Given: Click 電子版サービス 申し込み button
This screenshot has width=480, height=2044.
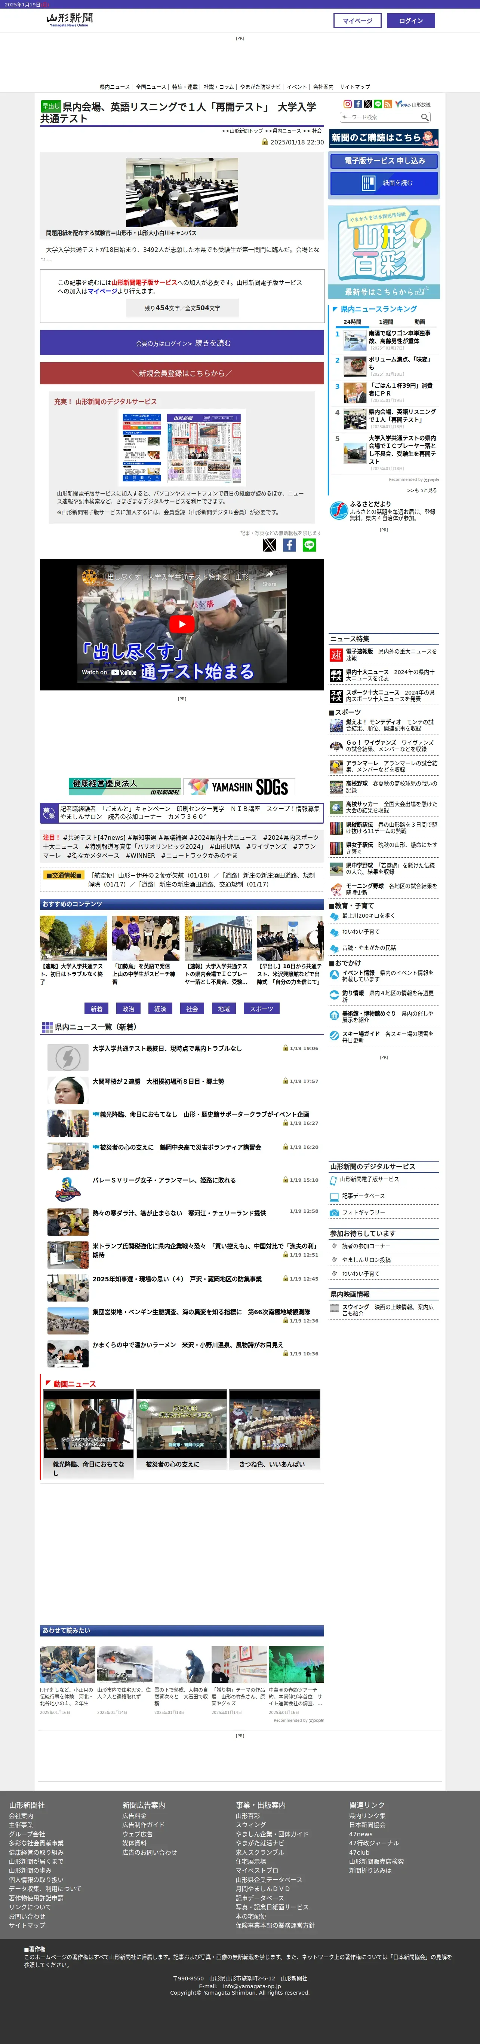Looking at the screenshot, I should [x=384, y=160].
